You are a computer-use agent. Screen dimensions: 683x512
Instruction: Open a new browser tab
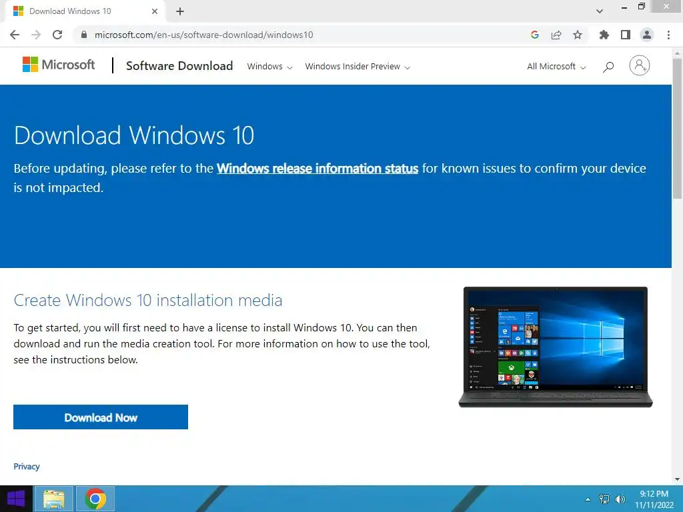coord(180,11)
